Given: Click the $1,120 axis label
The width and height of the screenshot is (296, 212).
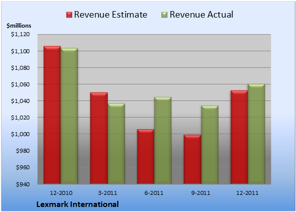Looking at the screenshot, I should 20,34.
